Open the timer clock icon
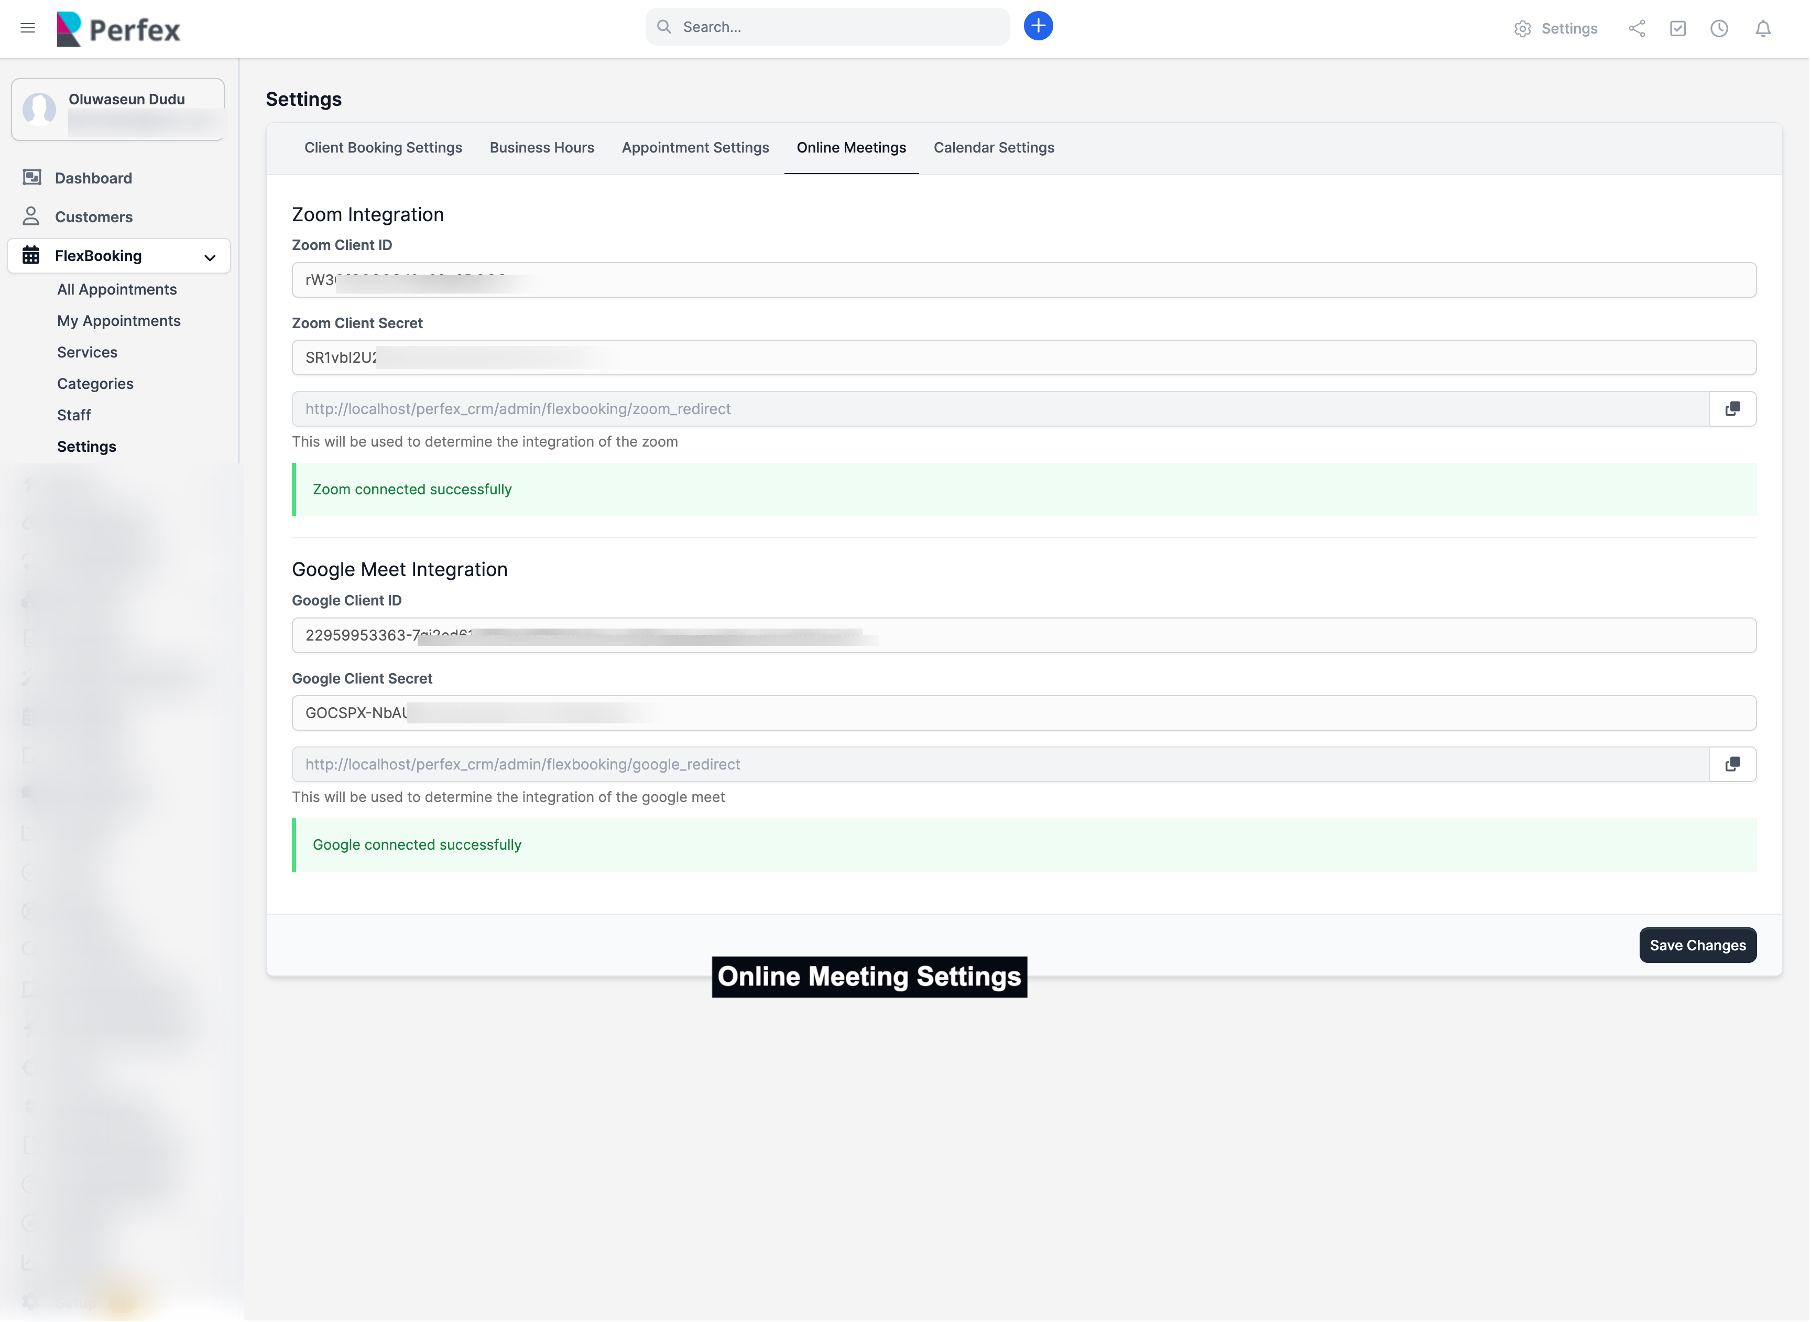Image resolution: width=1811 pixels, height=1322 pixels. click(x=1719, y=29)
